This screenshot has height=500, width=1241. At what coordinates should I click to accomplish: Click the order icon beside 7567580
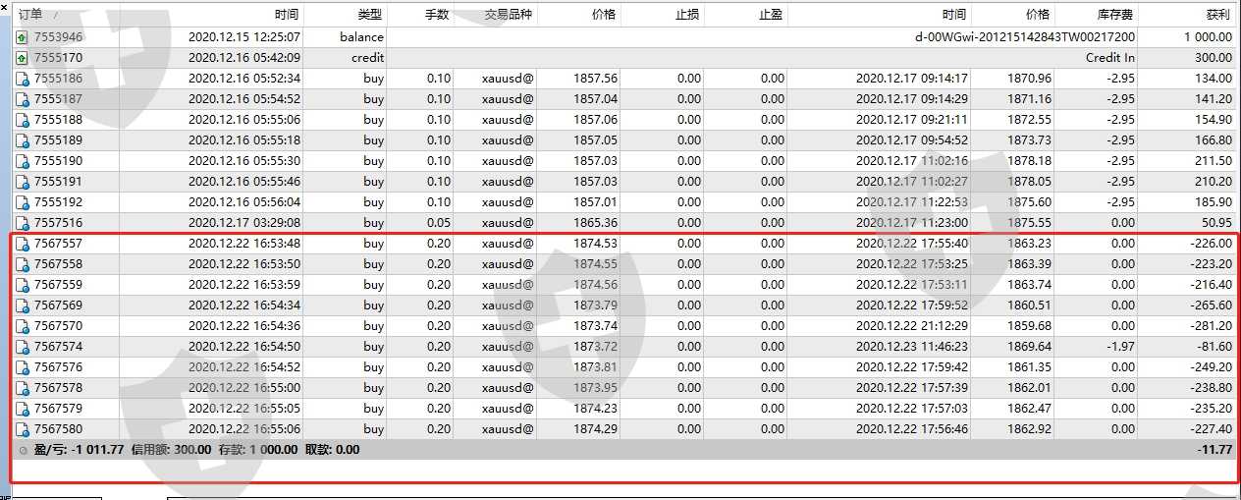(22, 429)
